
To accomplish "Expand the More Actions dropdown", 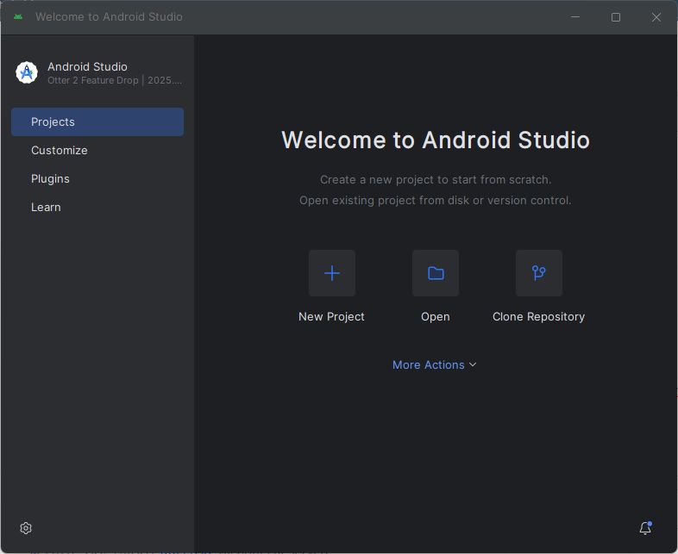I will 435,364.
